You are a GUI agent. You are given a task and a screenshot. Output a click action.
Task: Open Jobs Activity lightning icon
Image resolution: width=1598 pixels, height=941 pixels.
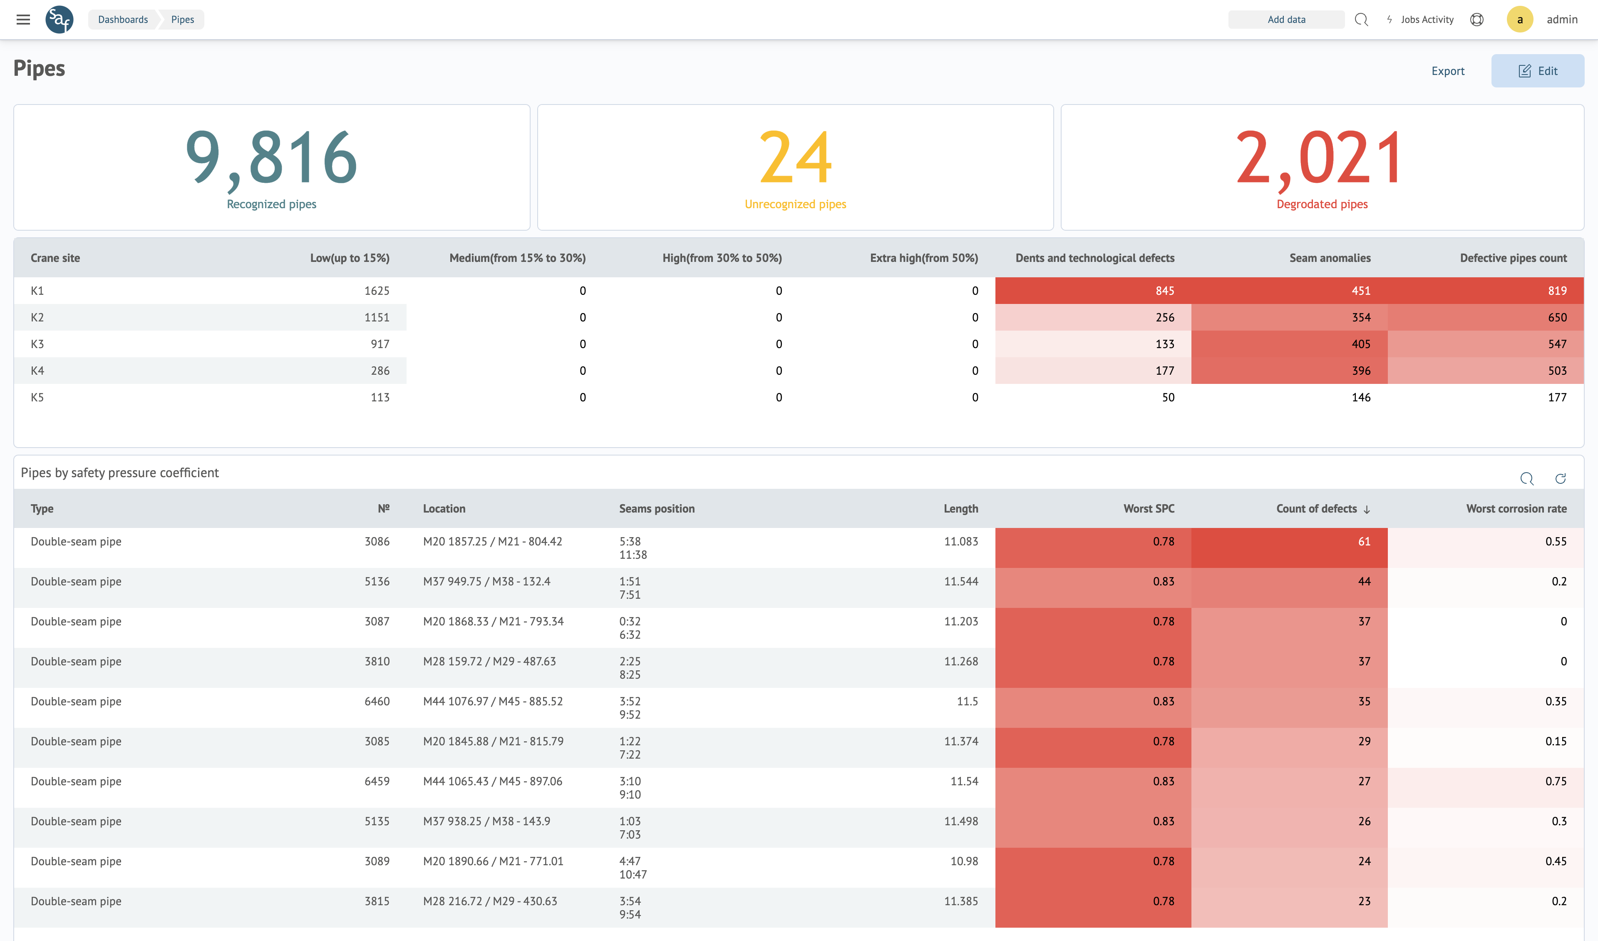(x=1390, y=20)
